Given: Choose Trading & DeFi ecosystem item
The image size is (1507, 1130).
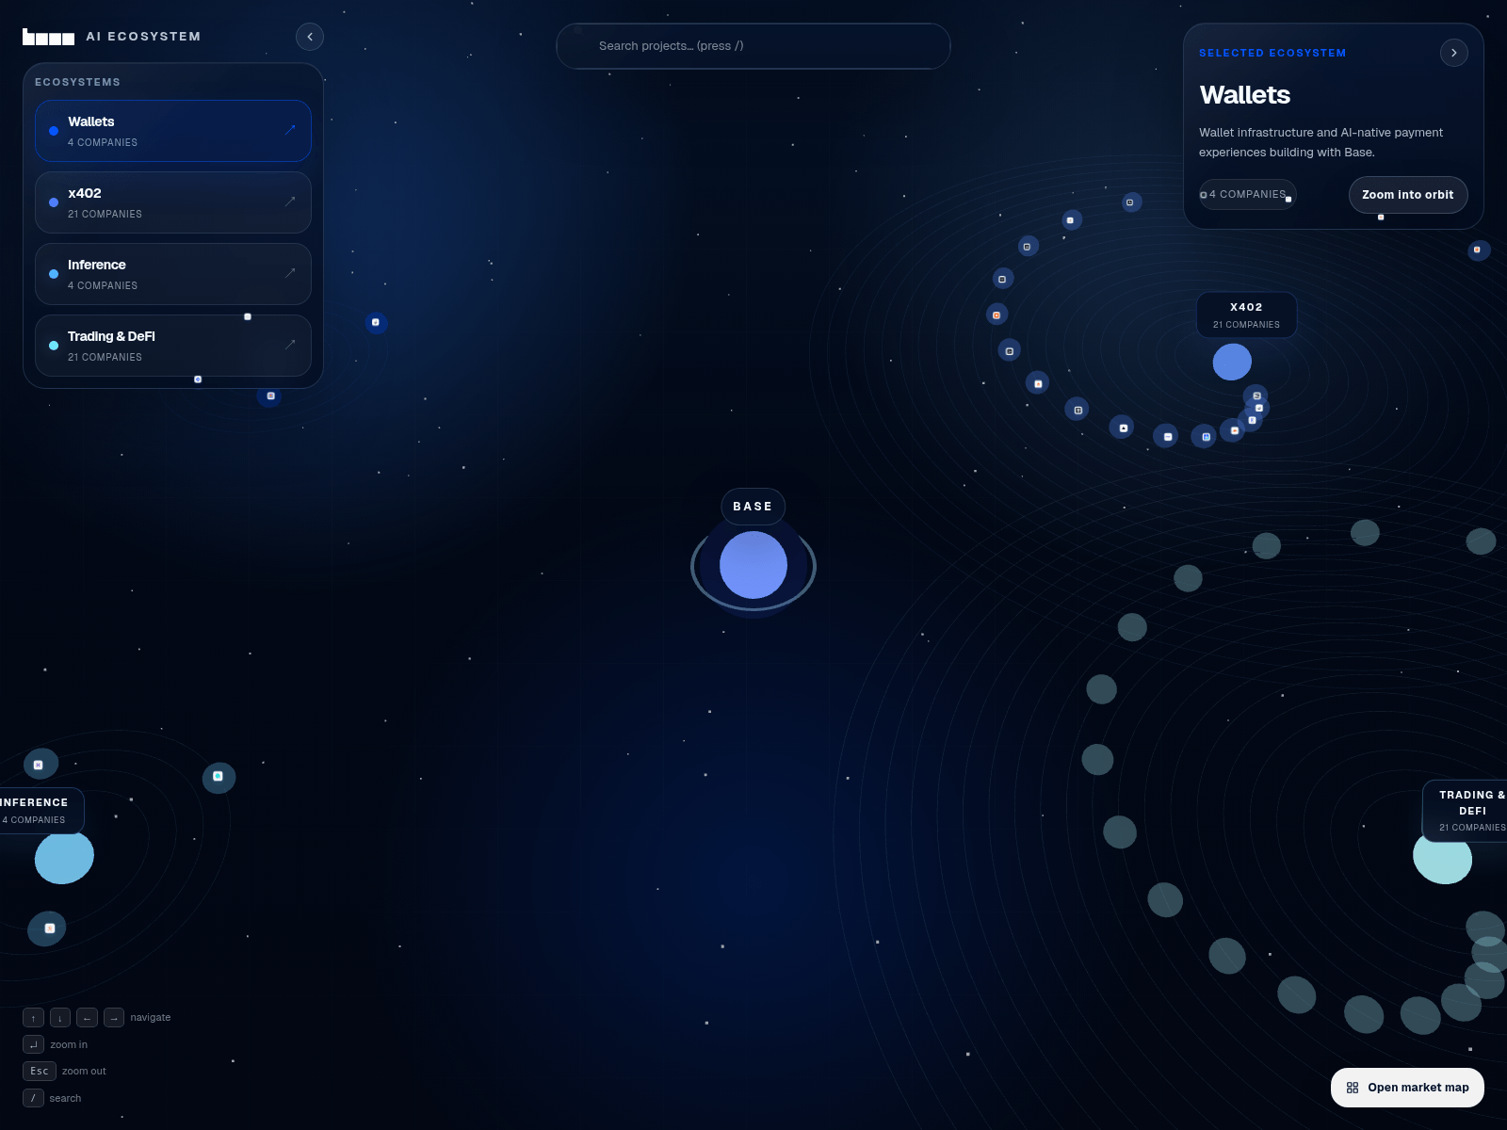Looking at the screenshot, I should [172, 346].
